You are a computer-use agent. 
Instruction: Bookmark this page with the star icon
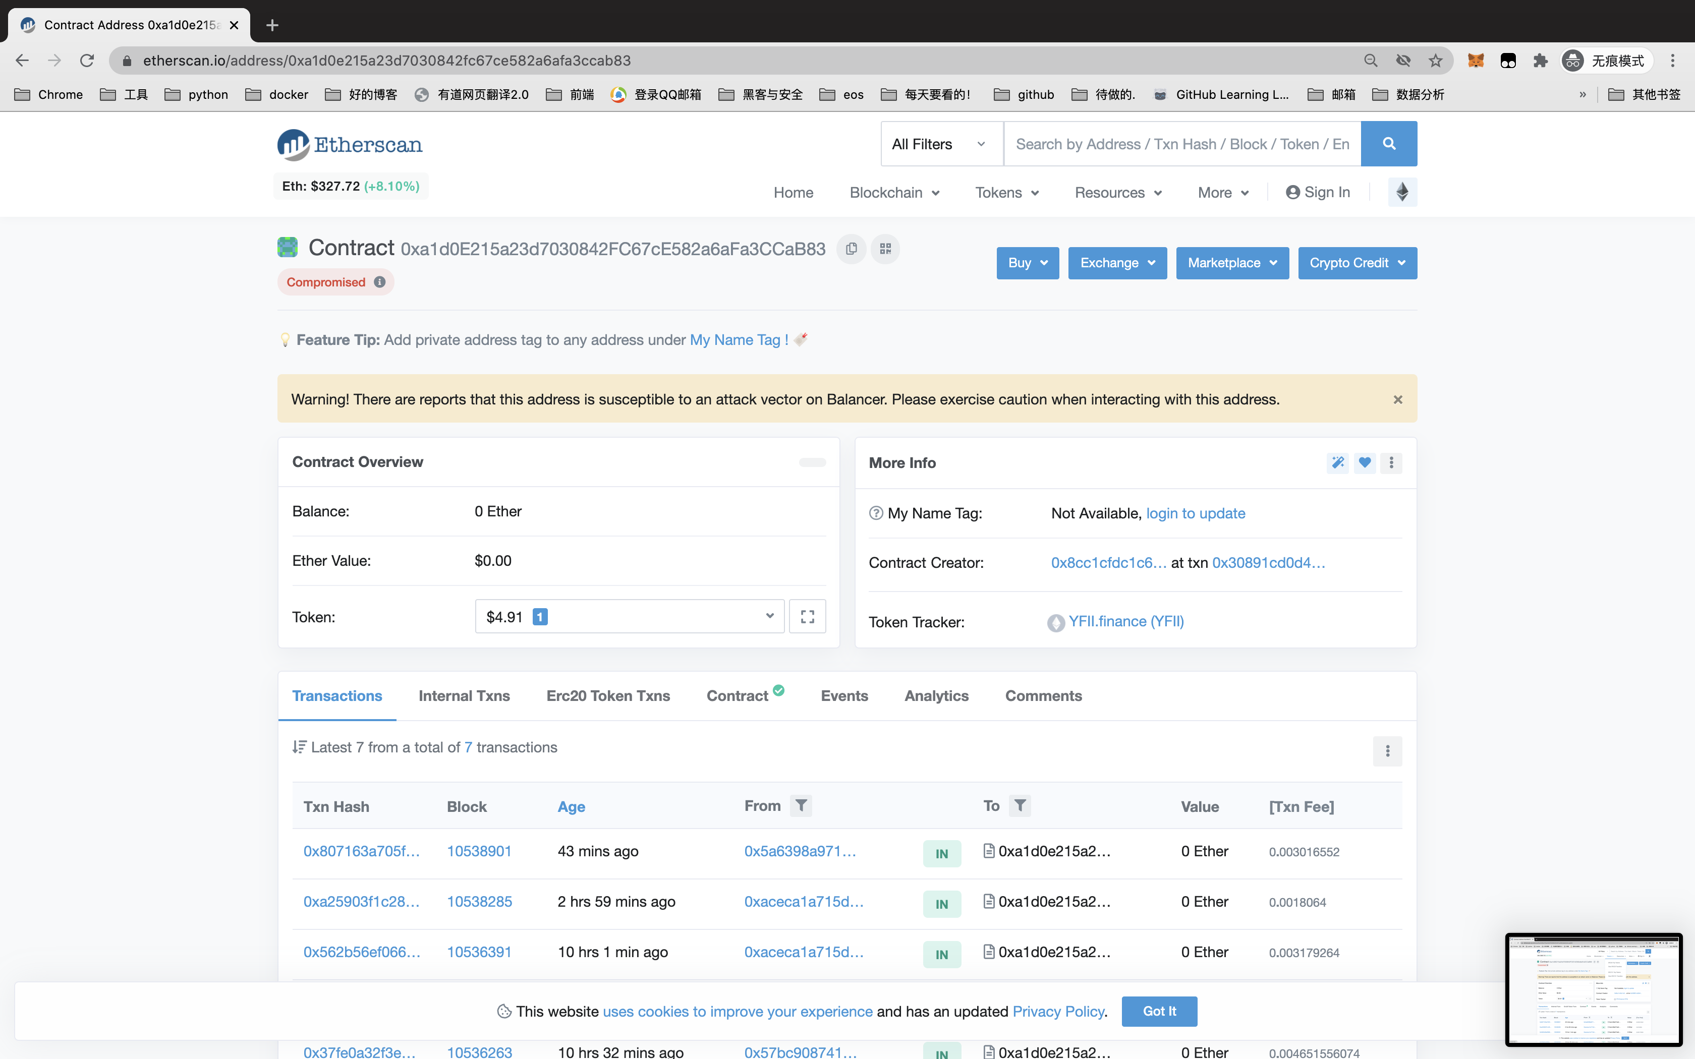click(1436, 61)
